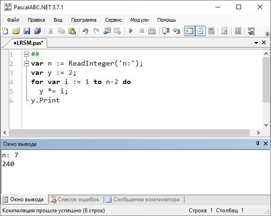This screenshot has height=216, width=271.
Task: Close the Окно вывода panel
Action: pyautogui.click(x=265, y=144)
